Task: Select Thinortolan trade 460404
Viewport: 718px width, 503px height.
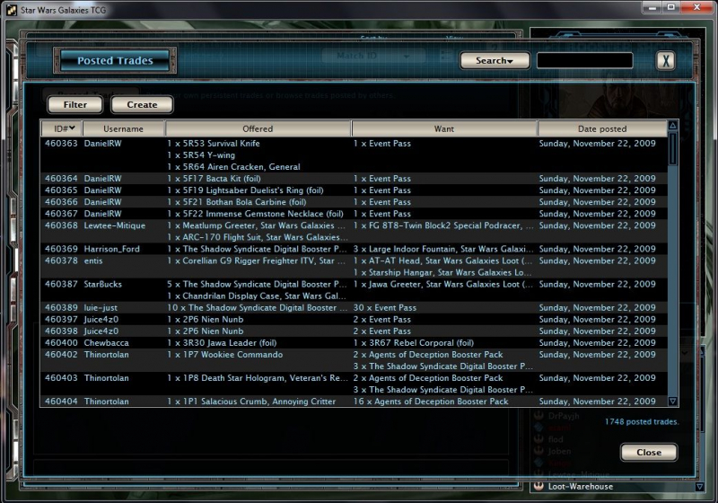Action: pos(354,401)
